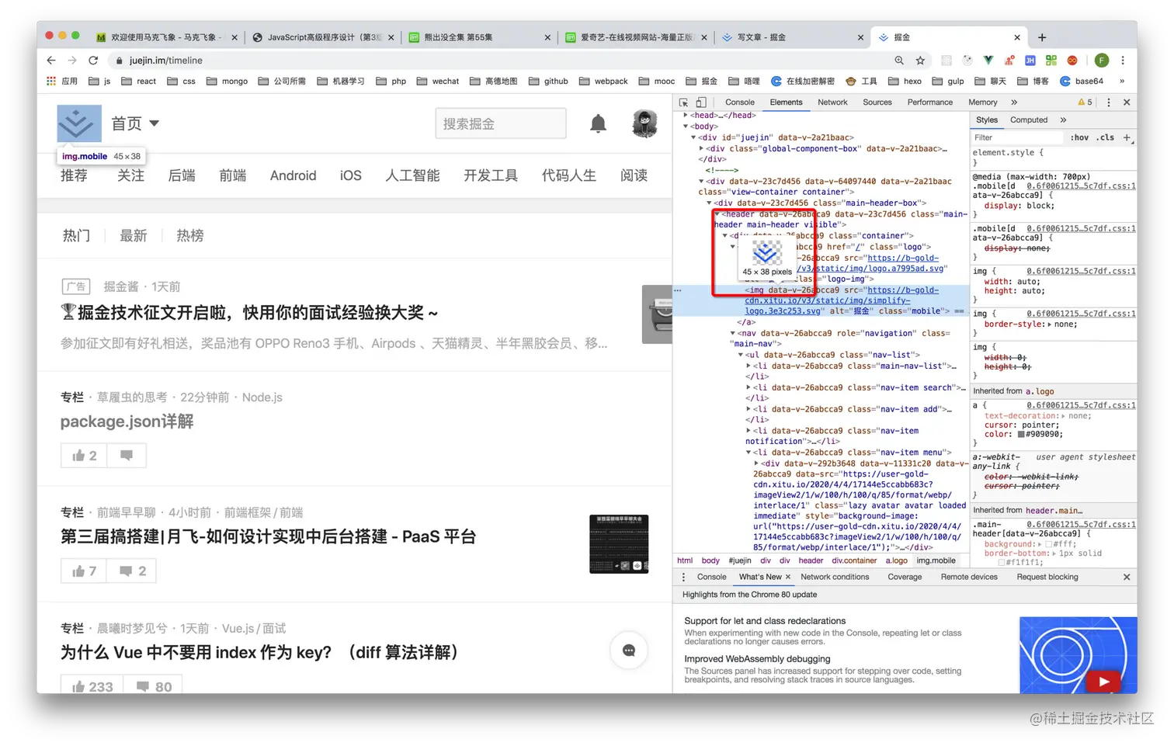This screenshot has width=1174, height=746.
Task: Like the package.json详解 article
Action: (x=85, y=456)
